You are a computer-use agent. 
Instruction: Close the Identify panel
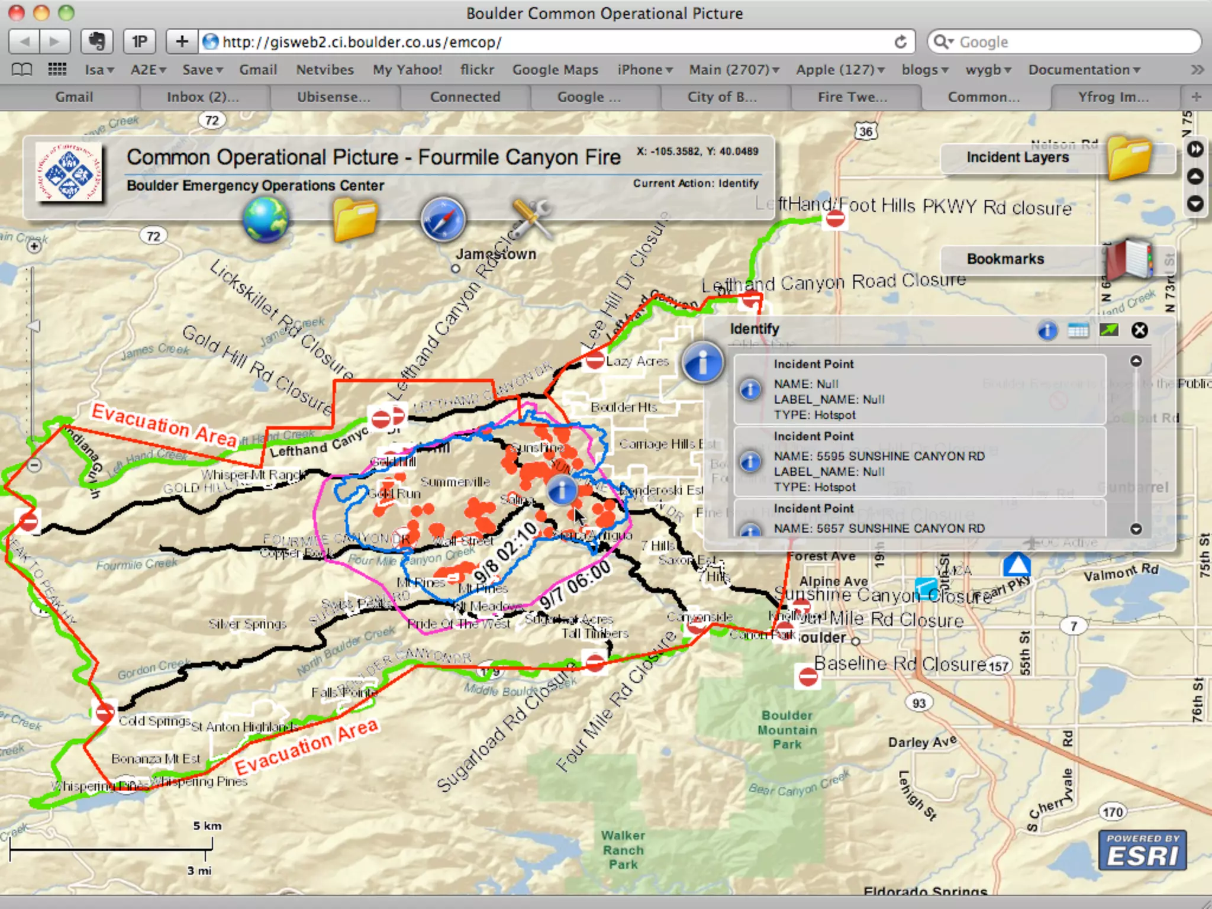(x=1139, y=330)
